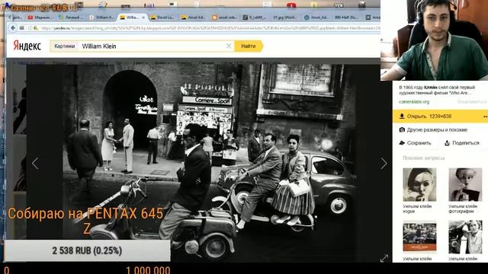Switch to the YouTube browser tab

40,18
